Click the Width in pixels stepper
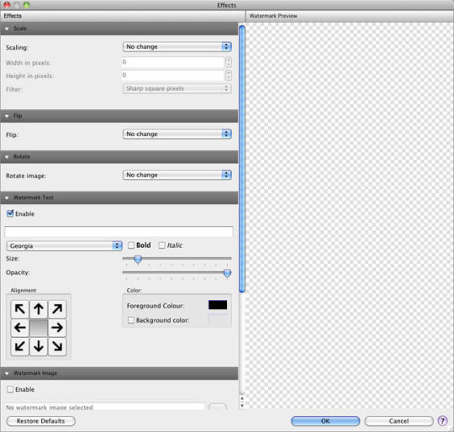The height and width of the screenshot is (432, 454). point(229,62)
